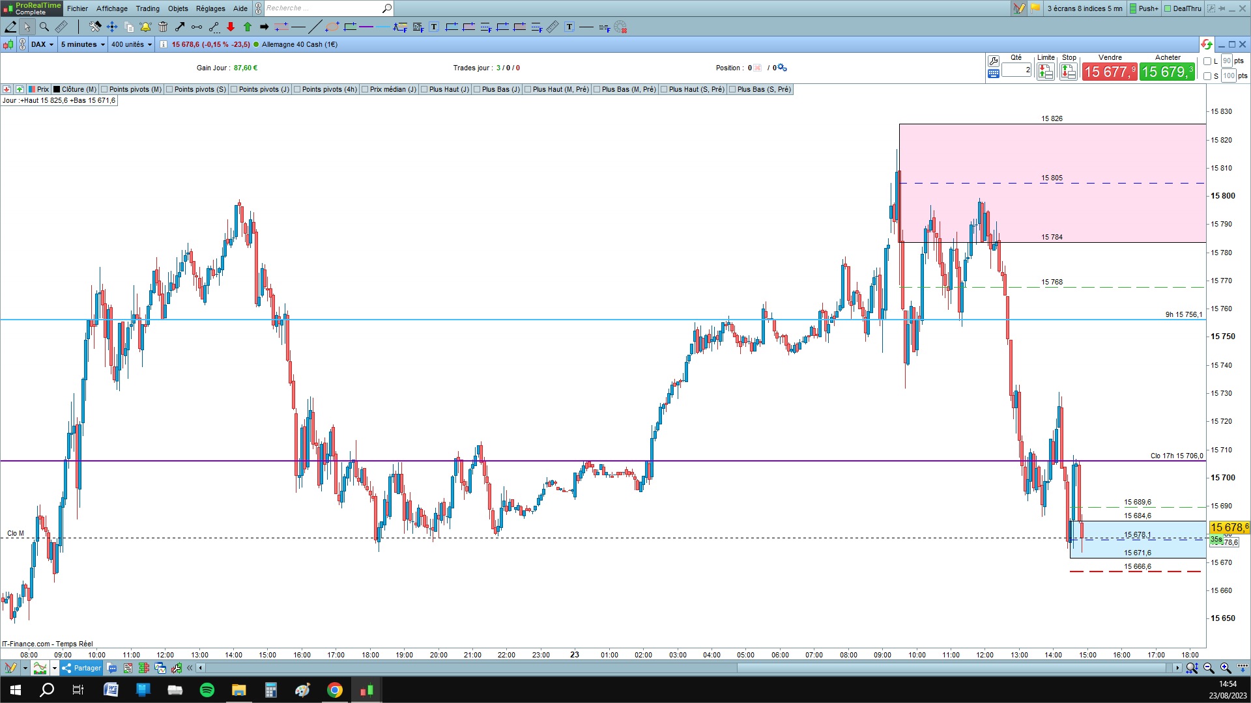
Task: Select the ellipse drawing tool
Action: pos(332,27)
